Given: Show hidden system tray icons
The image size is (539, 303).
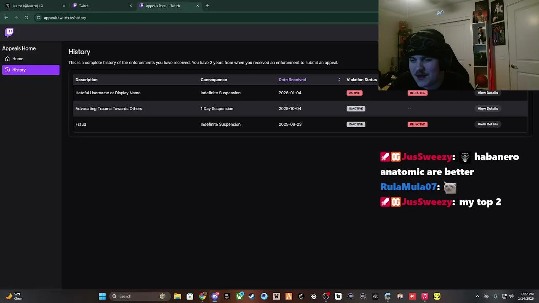Looking at the screenshot, I should tap(477, 296).
